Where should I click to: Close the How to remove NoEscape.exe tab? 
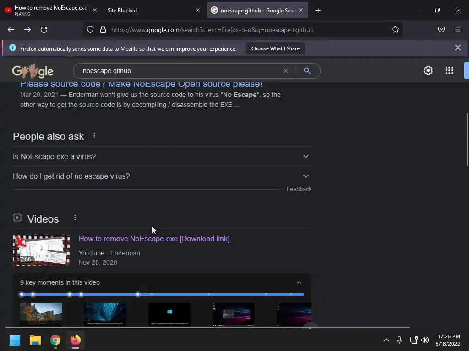94,10
